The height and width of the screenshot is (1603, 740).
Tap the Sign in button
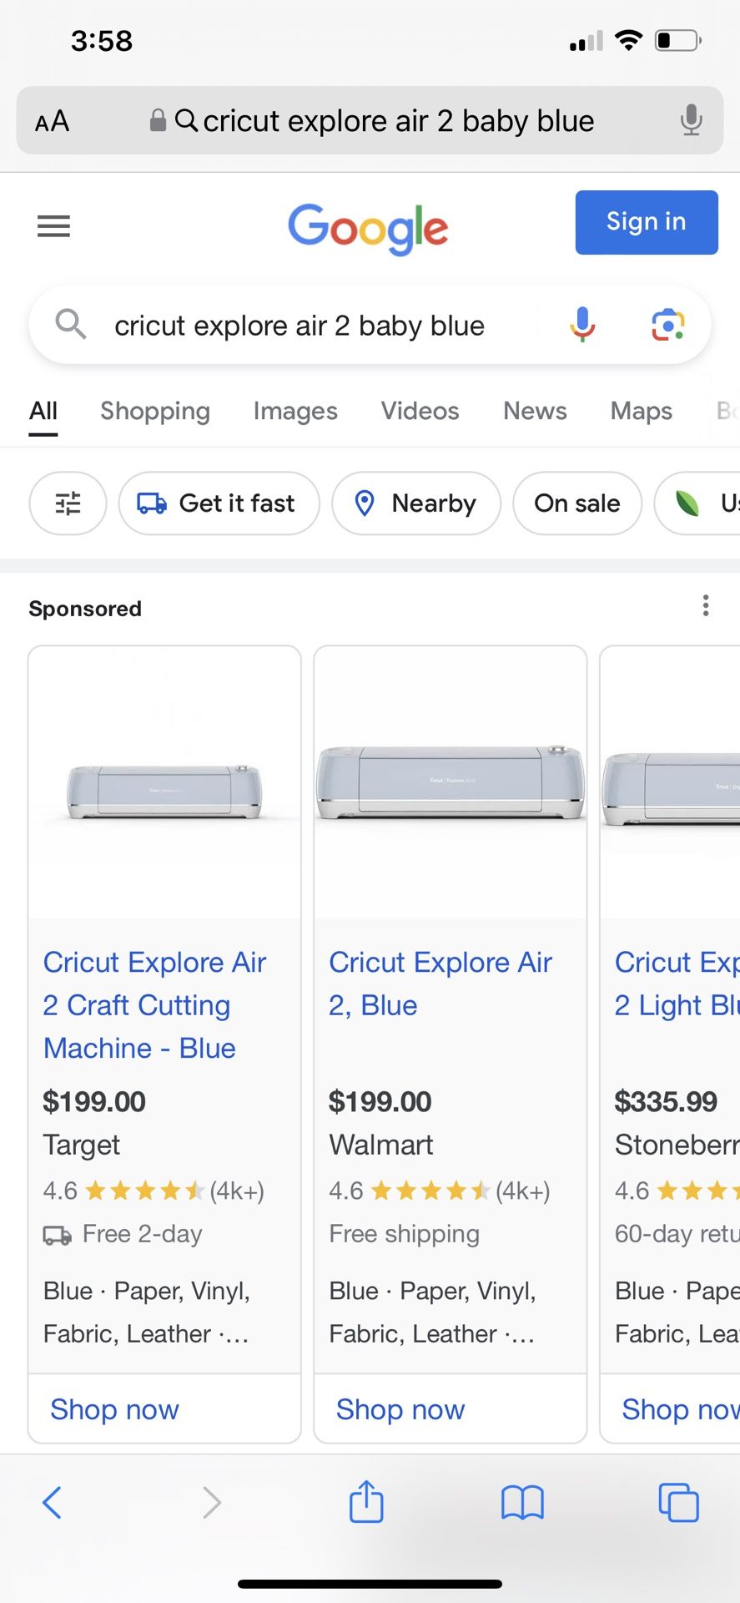(646, 222)
